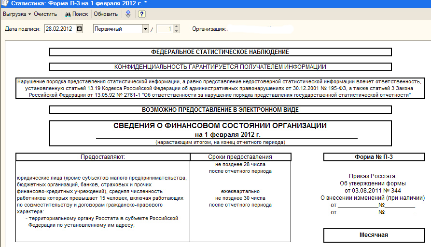Click the 'не позднее 30 числа' deadline text

click(240, 198)
